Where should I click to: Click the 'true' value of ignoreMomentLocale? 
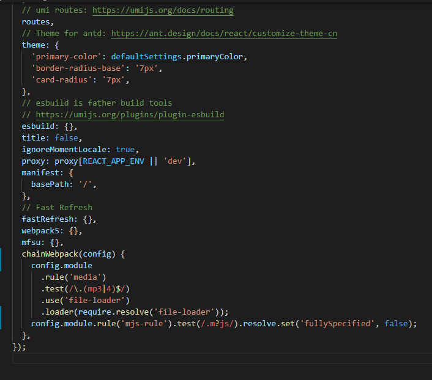pos(125,150)
